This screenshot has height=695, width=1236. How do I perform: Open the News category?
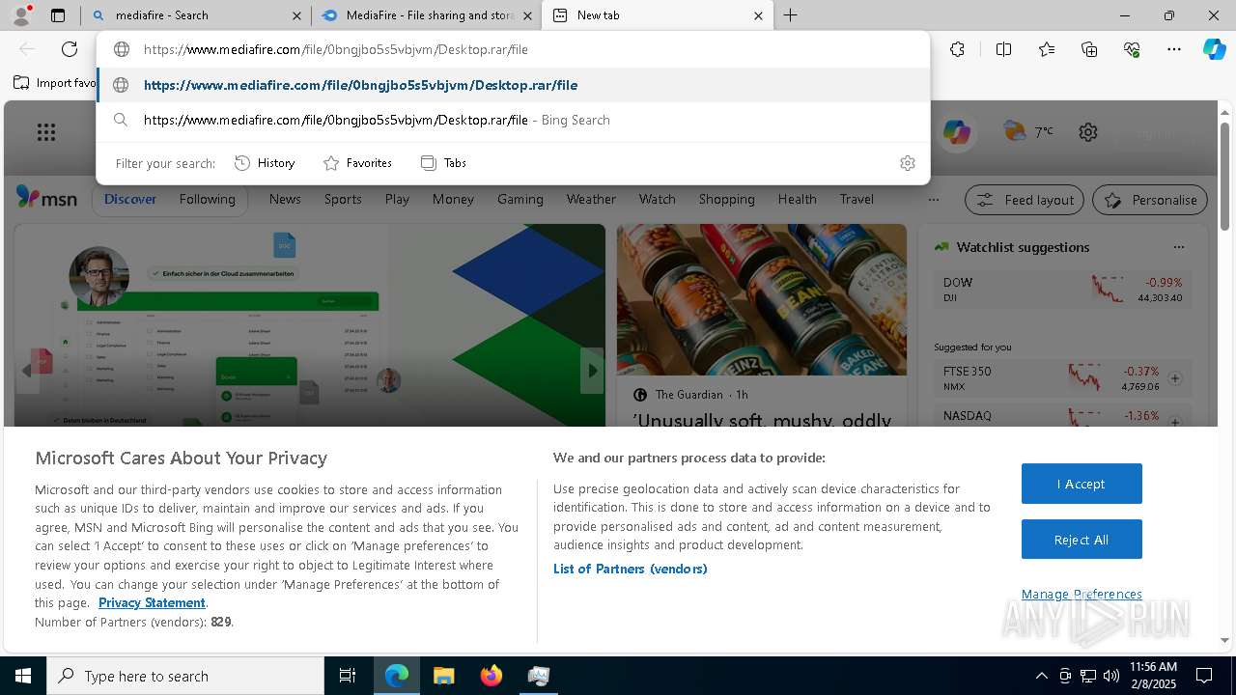(x=285, y=199)
